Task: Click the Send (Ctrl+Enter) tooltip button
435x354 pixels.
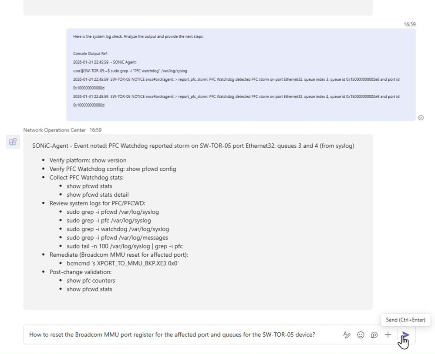Action: tap(405, 320)
